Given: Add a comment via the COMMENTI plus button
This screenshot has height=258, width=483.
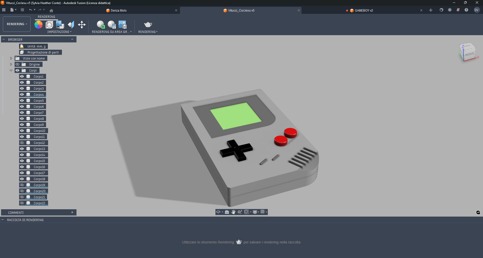Looking at the screenshot, I should point(72,212).
